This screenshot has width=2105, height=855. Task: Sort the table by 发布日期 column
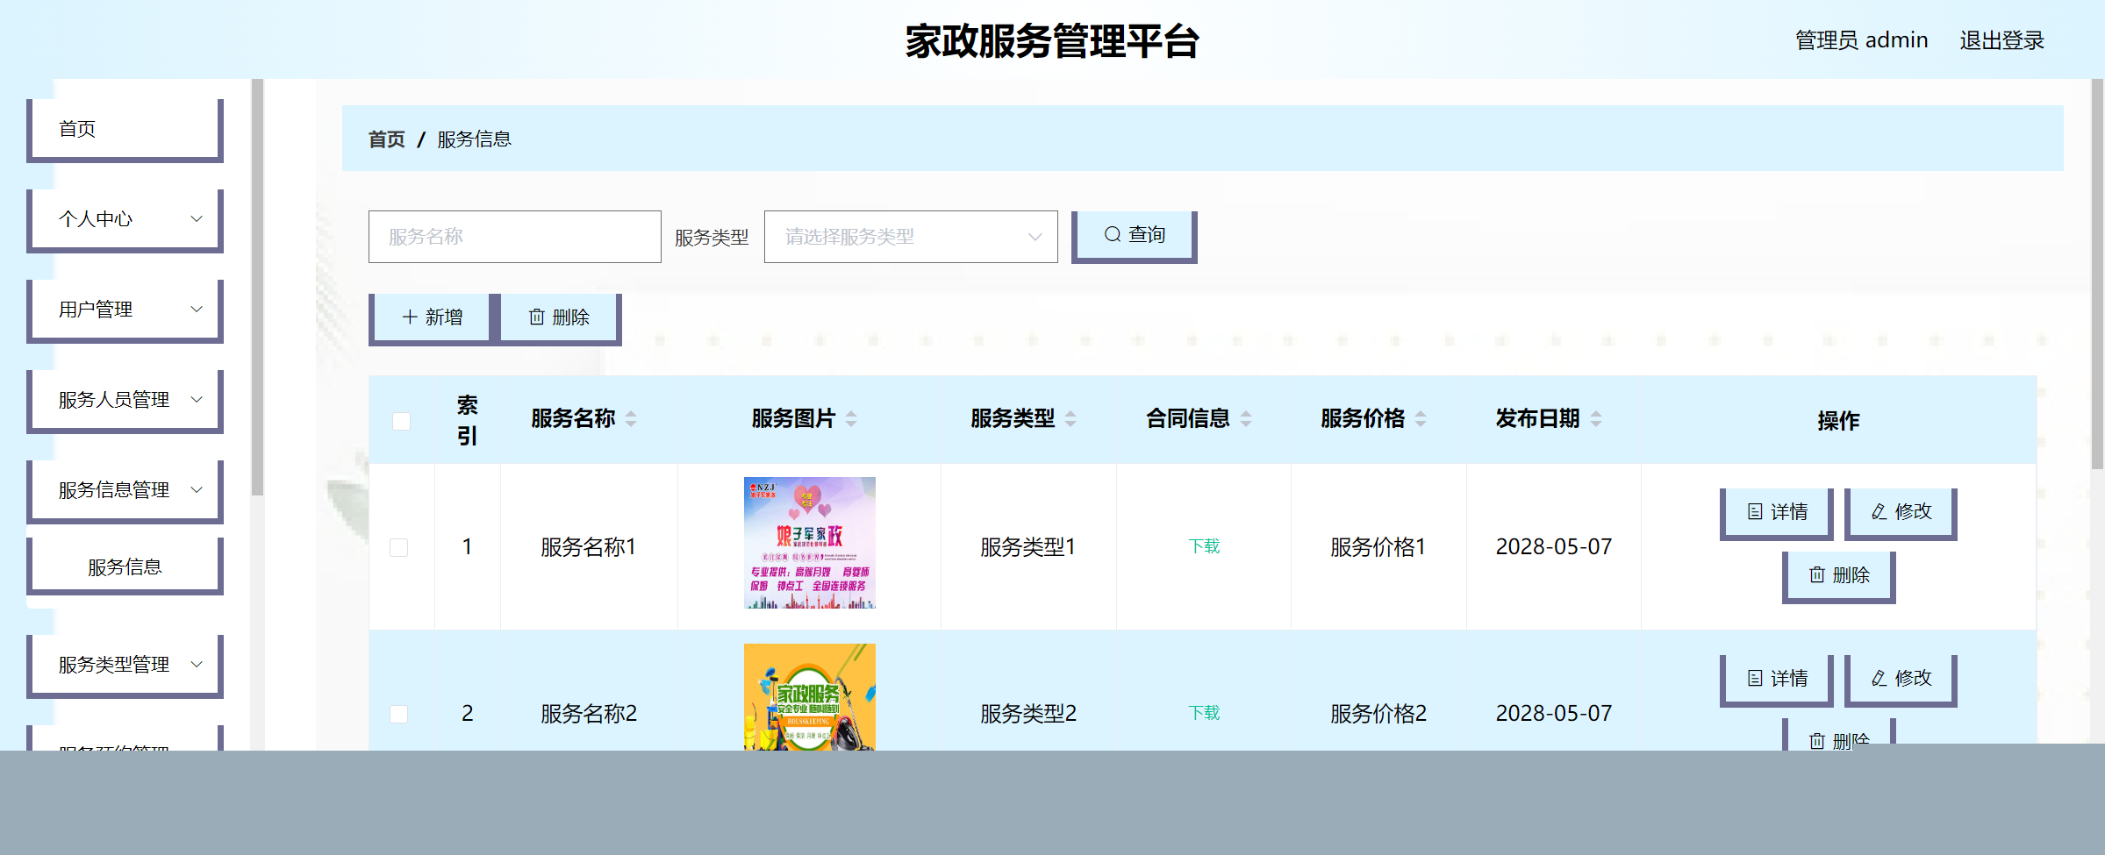1596,419
